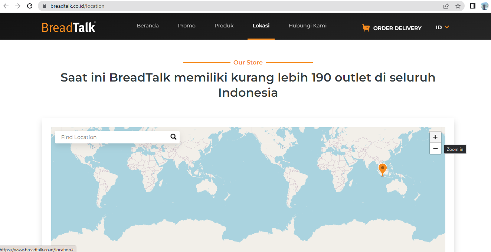This screenshot has height=252, width=491.
Task: Click the share icon in the address bar
Action: tap(446, 6)
